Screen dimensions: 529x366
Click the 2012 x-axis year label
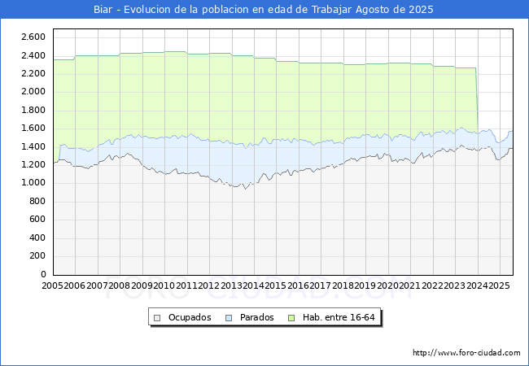209,285
